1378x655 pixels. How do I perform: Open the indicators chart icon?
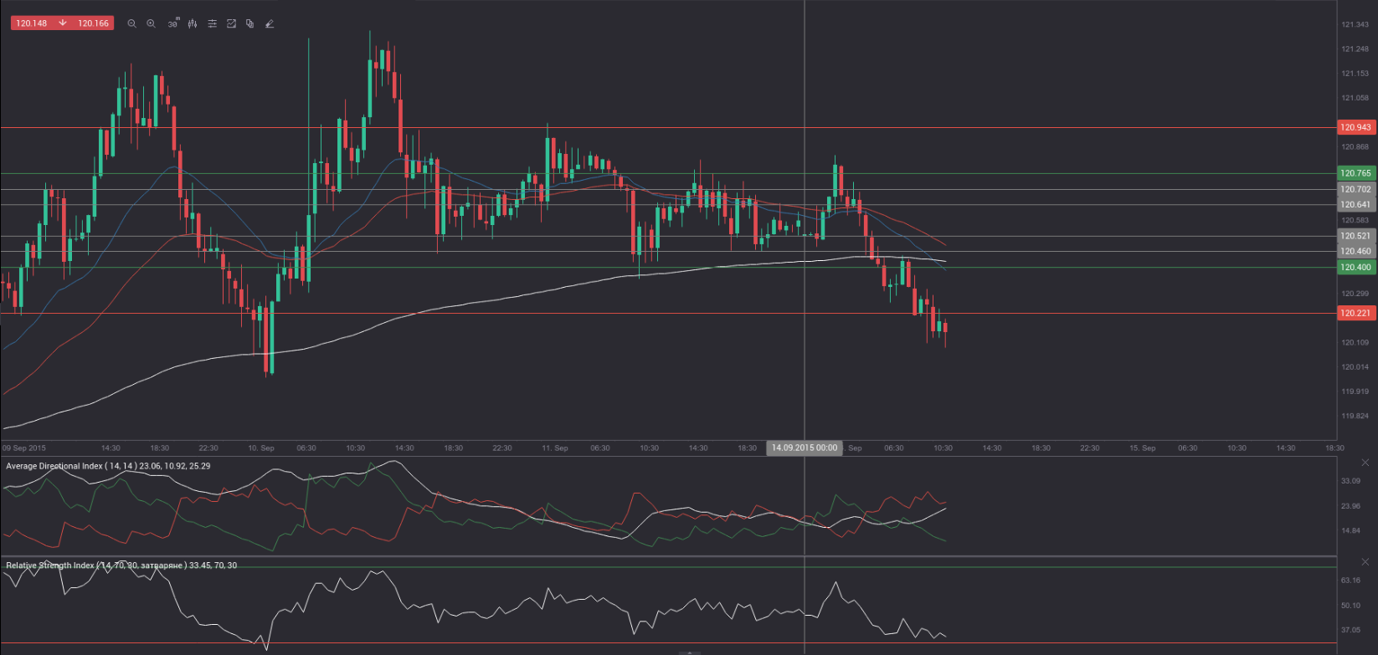[231, 24]
